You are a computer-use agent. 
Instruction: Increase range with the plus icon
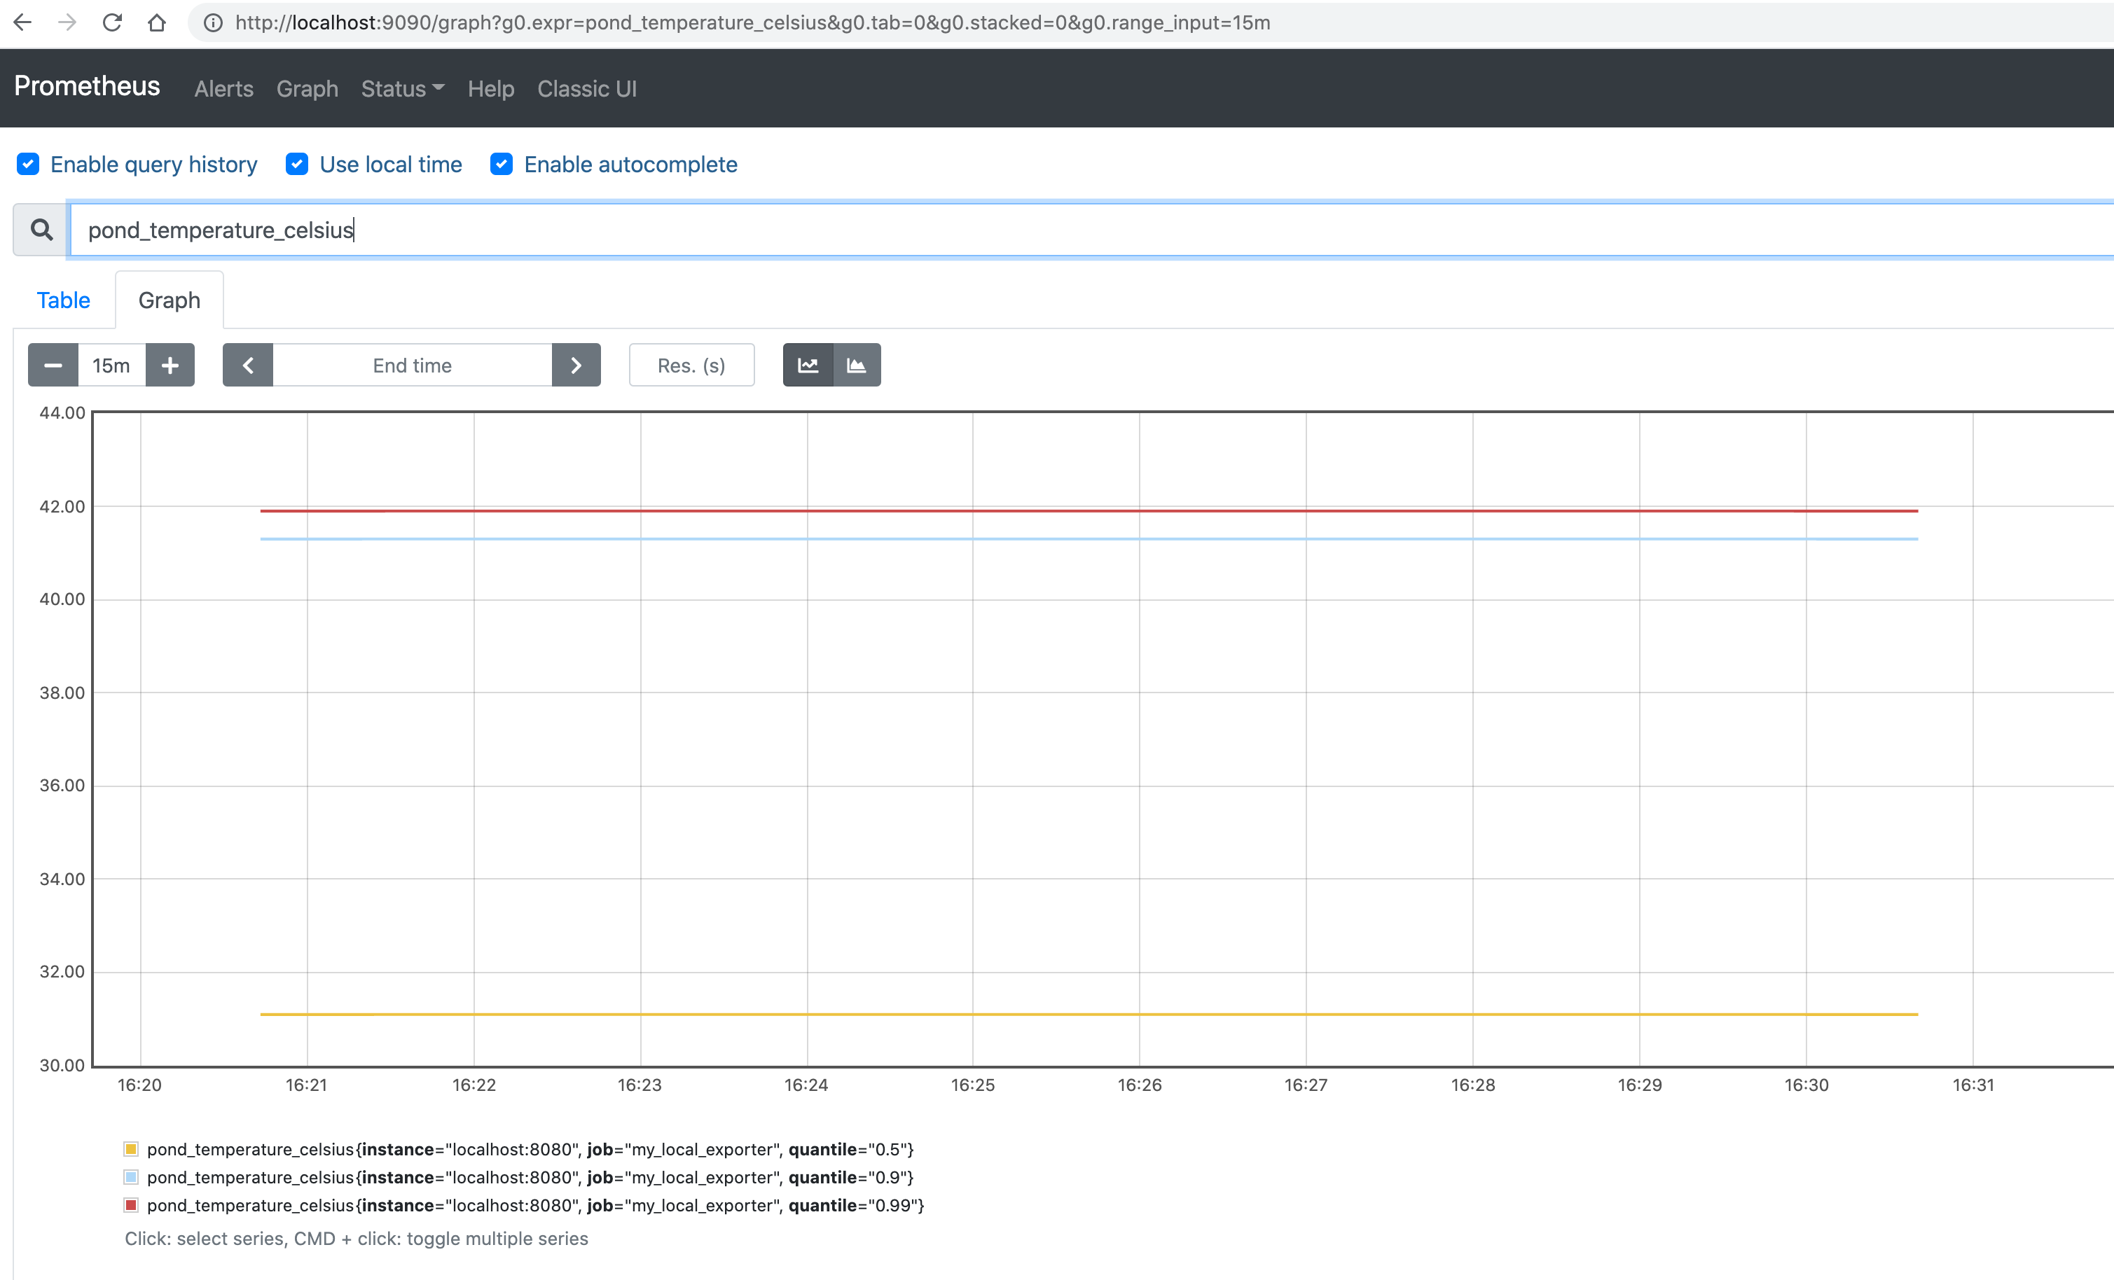pyautogui.click(x=170, y=365)
